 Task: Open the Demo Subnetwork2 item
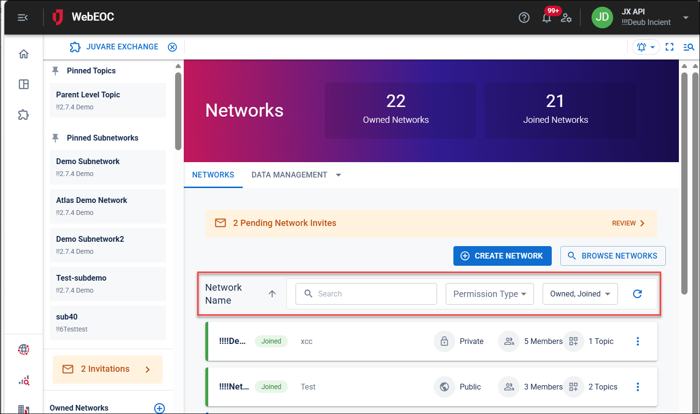pyautogui.click(x=108, y=245)
